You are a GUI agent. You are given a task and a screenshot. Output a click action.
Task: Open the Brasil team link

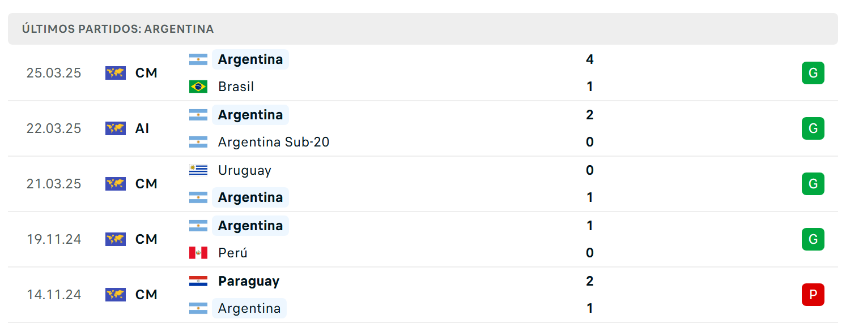(x=236, y=87)
